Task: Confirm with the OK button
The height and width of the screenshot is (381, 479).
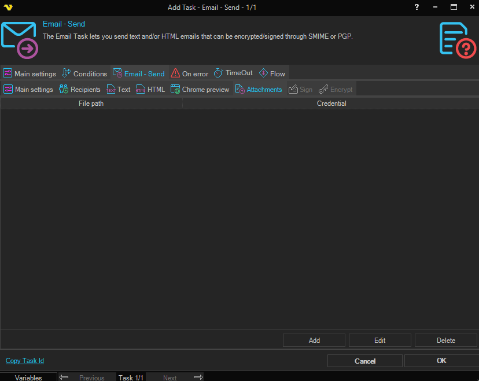Action: (x=441, y=361)
